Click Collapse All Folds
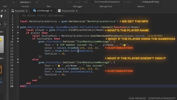This screenshot has height=100, width=177. point(150,2)
